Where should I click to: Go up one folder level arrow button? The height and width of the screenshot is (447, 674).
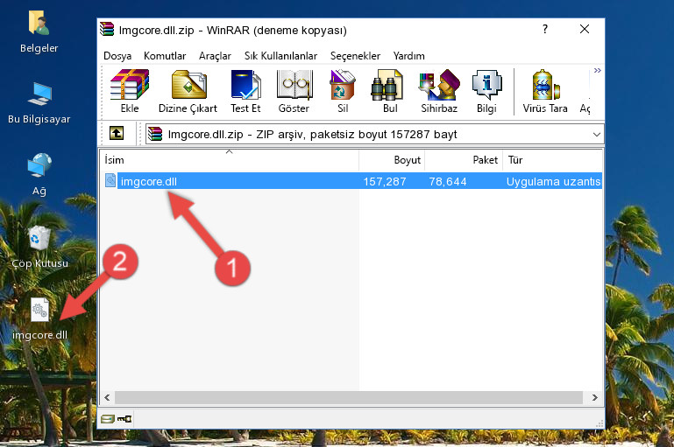[x=117, y=134]
